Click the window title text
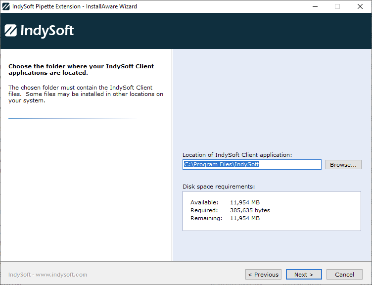372x285 pixels. [x=74, y=6]
